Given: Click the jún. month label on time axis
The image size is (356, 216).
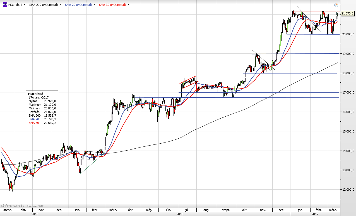Looking at the screenshot, I should pos(168,210).
